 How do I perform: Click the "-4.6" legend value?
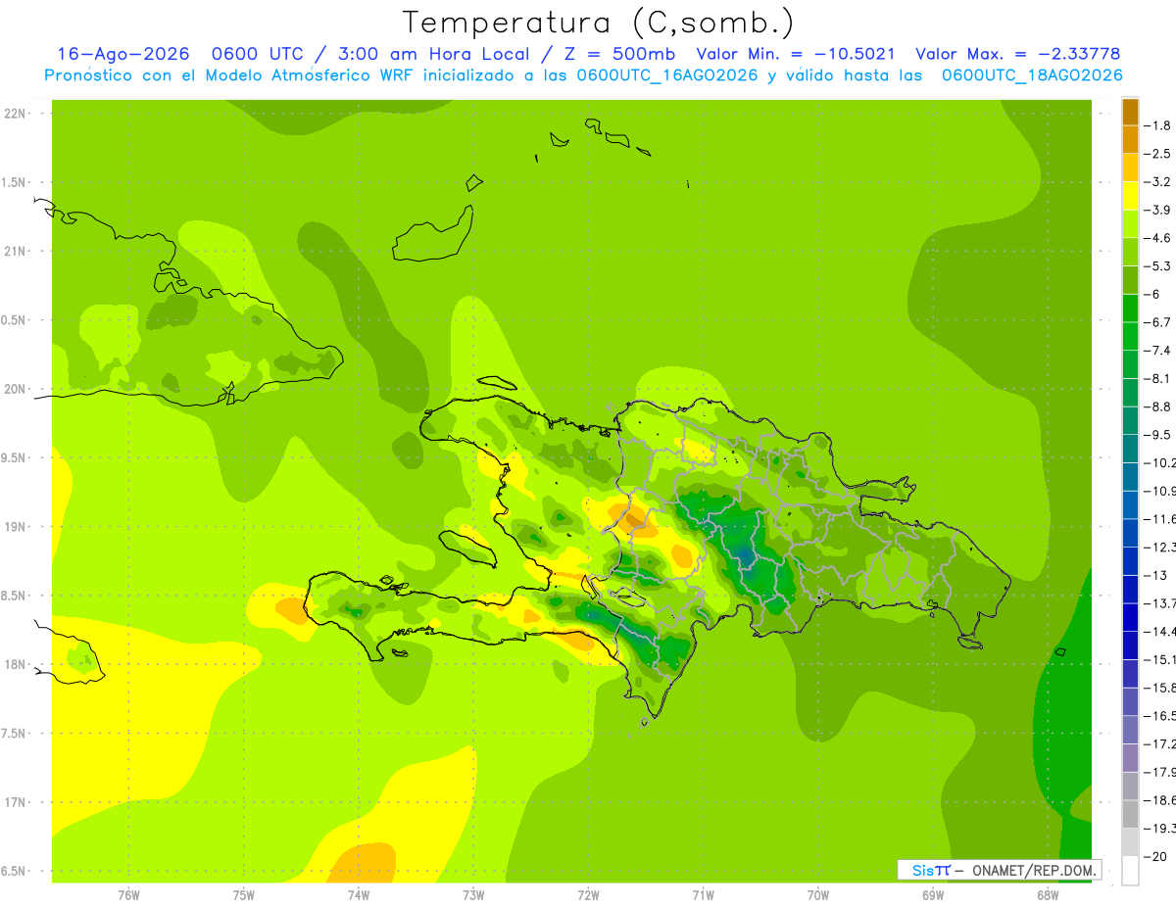(x=1158, y=238)
